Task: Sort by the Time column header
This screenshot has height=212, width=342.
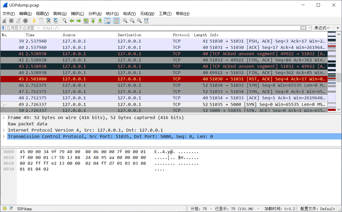Action: 43,35
